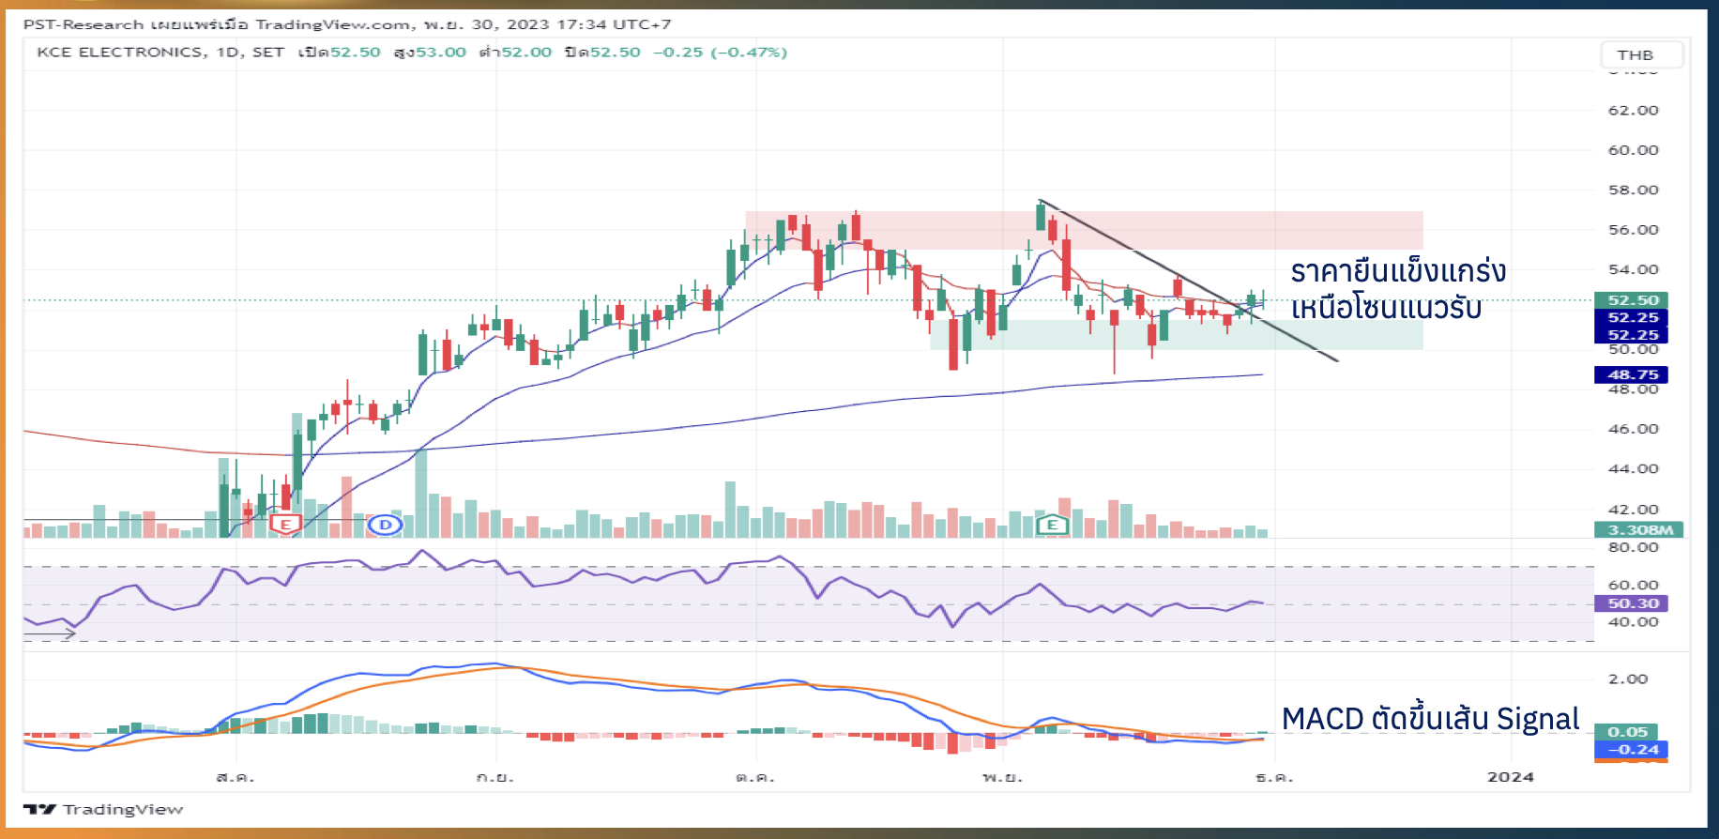Select the ต.ค. month label on the time axis
The width and height of the screenshot is (1719, 839).
click(755, 777)
